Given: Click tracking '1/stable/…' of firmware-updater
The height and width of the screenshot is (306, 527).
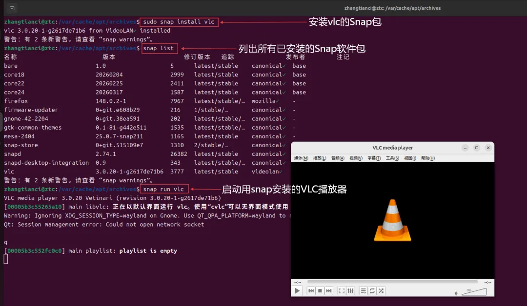Looking at the screenshot, I should pyautogui.click(x=211, y=110).
